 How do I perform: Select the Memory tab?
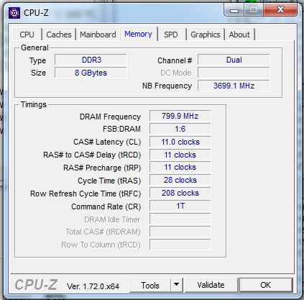[138, 34]
